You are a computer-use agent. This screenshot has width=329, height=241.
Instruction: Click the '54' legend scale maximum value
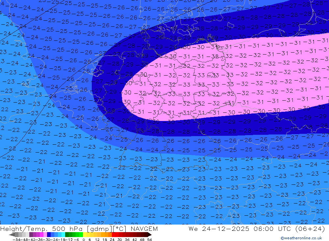tap(149, 240)
